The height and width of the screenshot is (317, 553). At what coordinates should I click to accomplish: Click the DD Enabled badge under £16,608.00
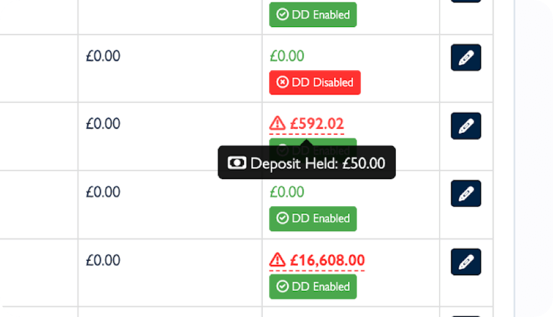(x=313, y=286)
